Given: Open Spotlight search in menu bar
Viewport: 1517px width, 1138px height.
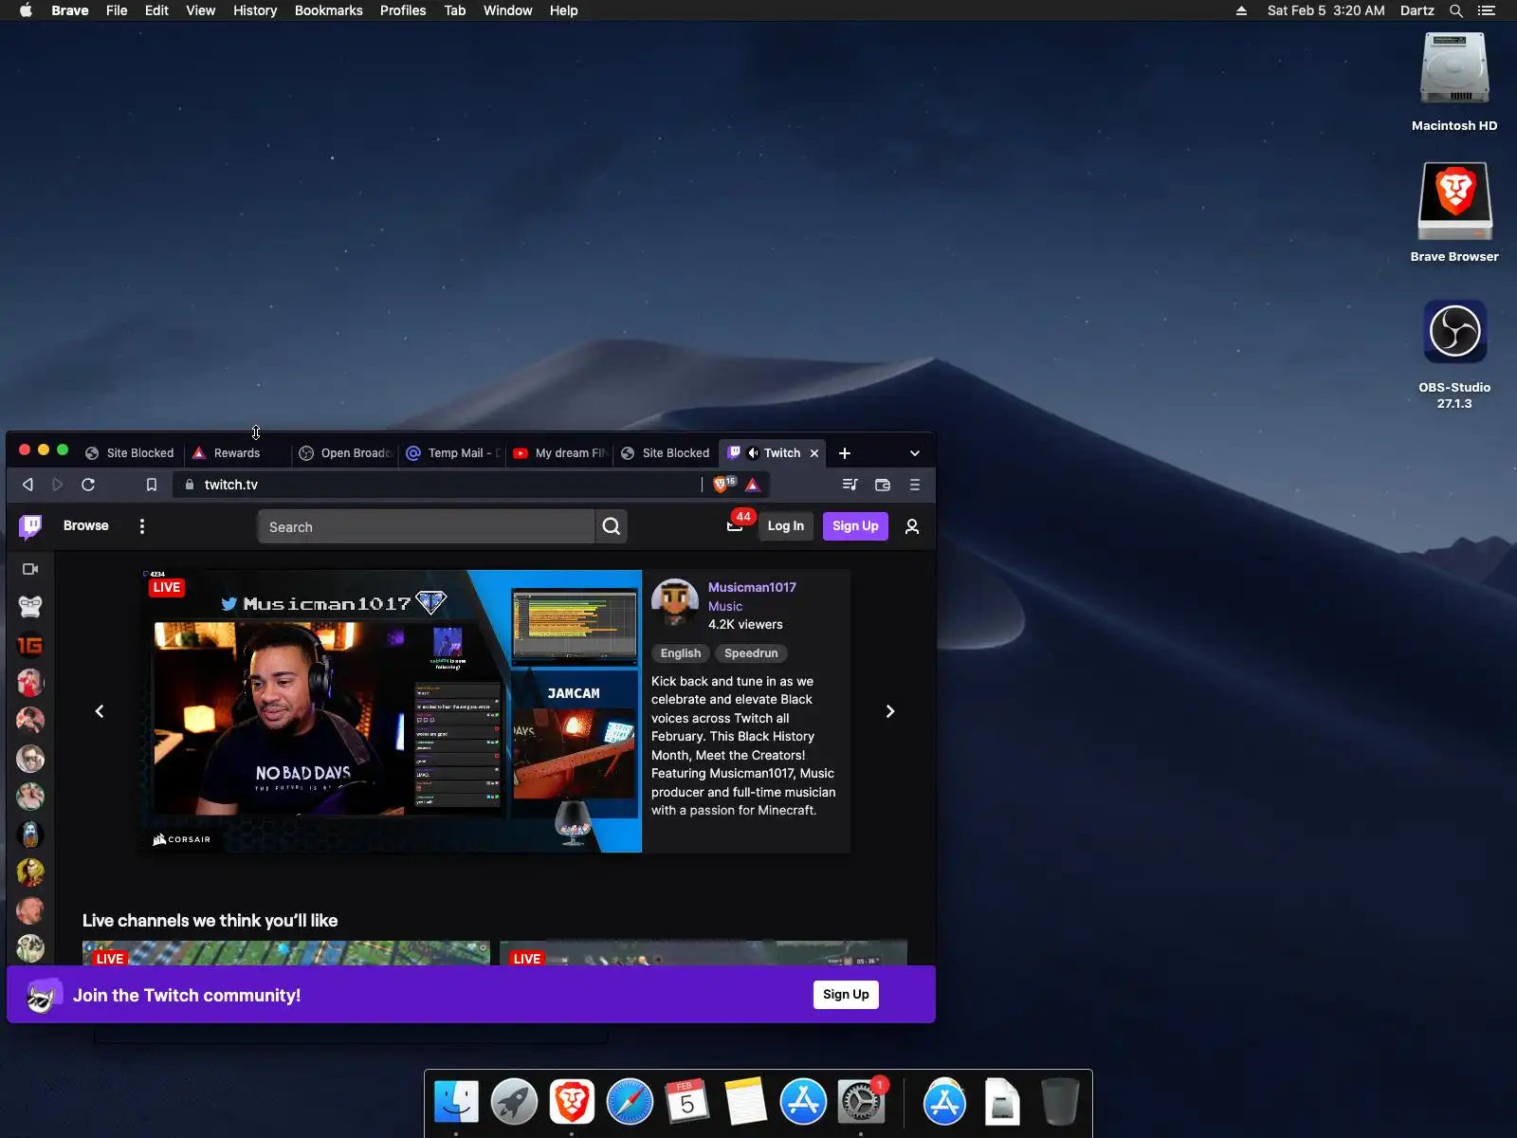Looking at the screenshot, I should click(1456, 10).
